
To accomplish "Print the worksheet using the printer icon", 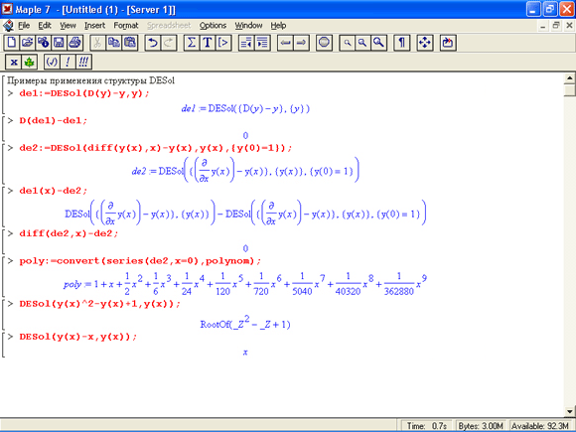I will (x=74, y=43).
